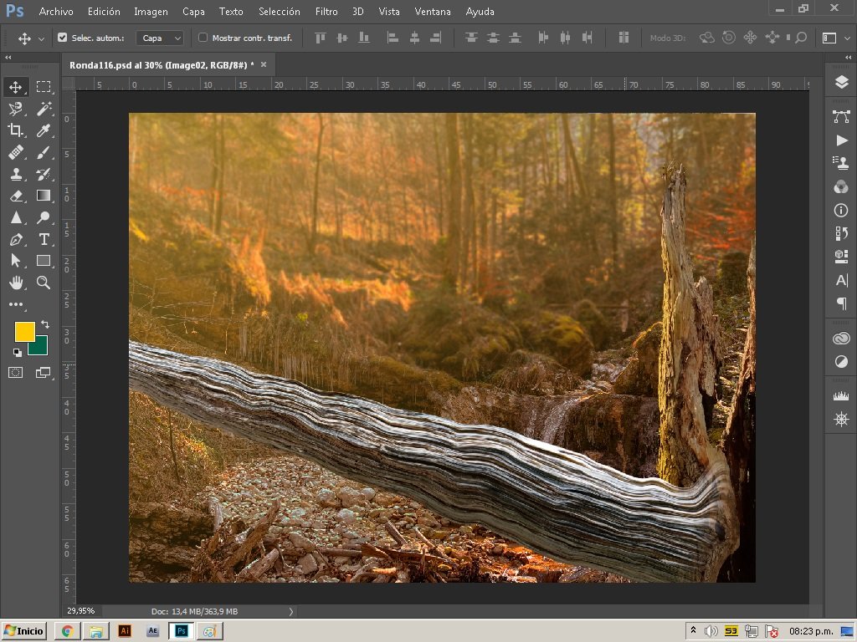The image size is (857, 642).
Task: Select the Clone Stamp tool
Action: pyautogui.click(x=15, y=174)
